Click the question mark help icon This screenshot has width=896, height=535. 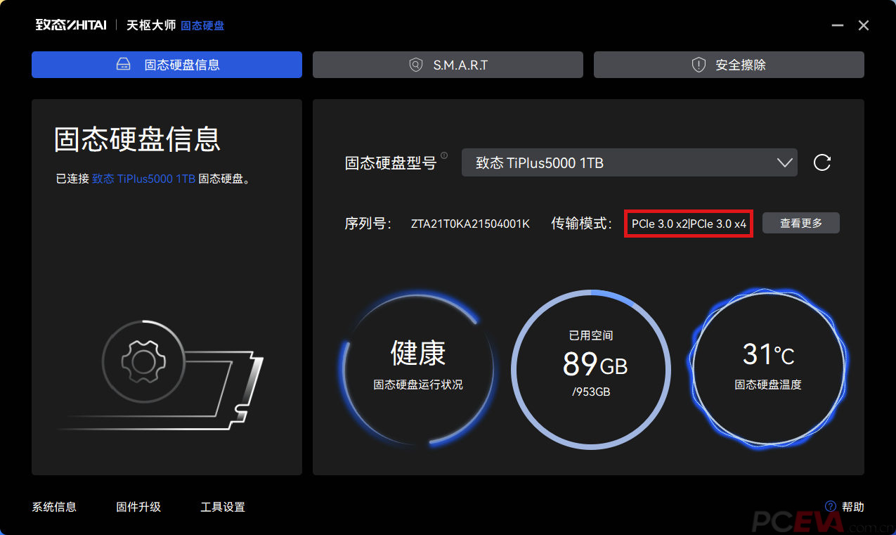830,506
